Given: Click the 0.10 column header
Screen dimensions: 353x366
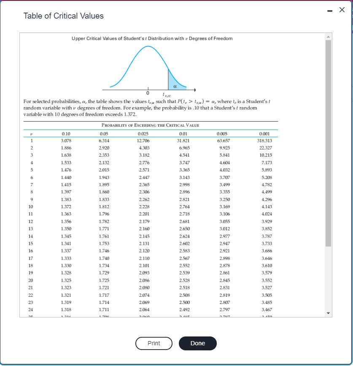Looking at the screenshot, I should [66, 134].
